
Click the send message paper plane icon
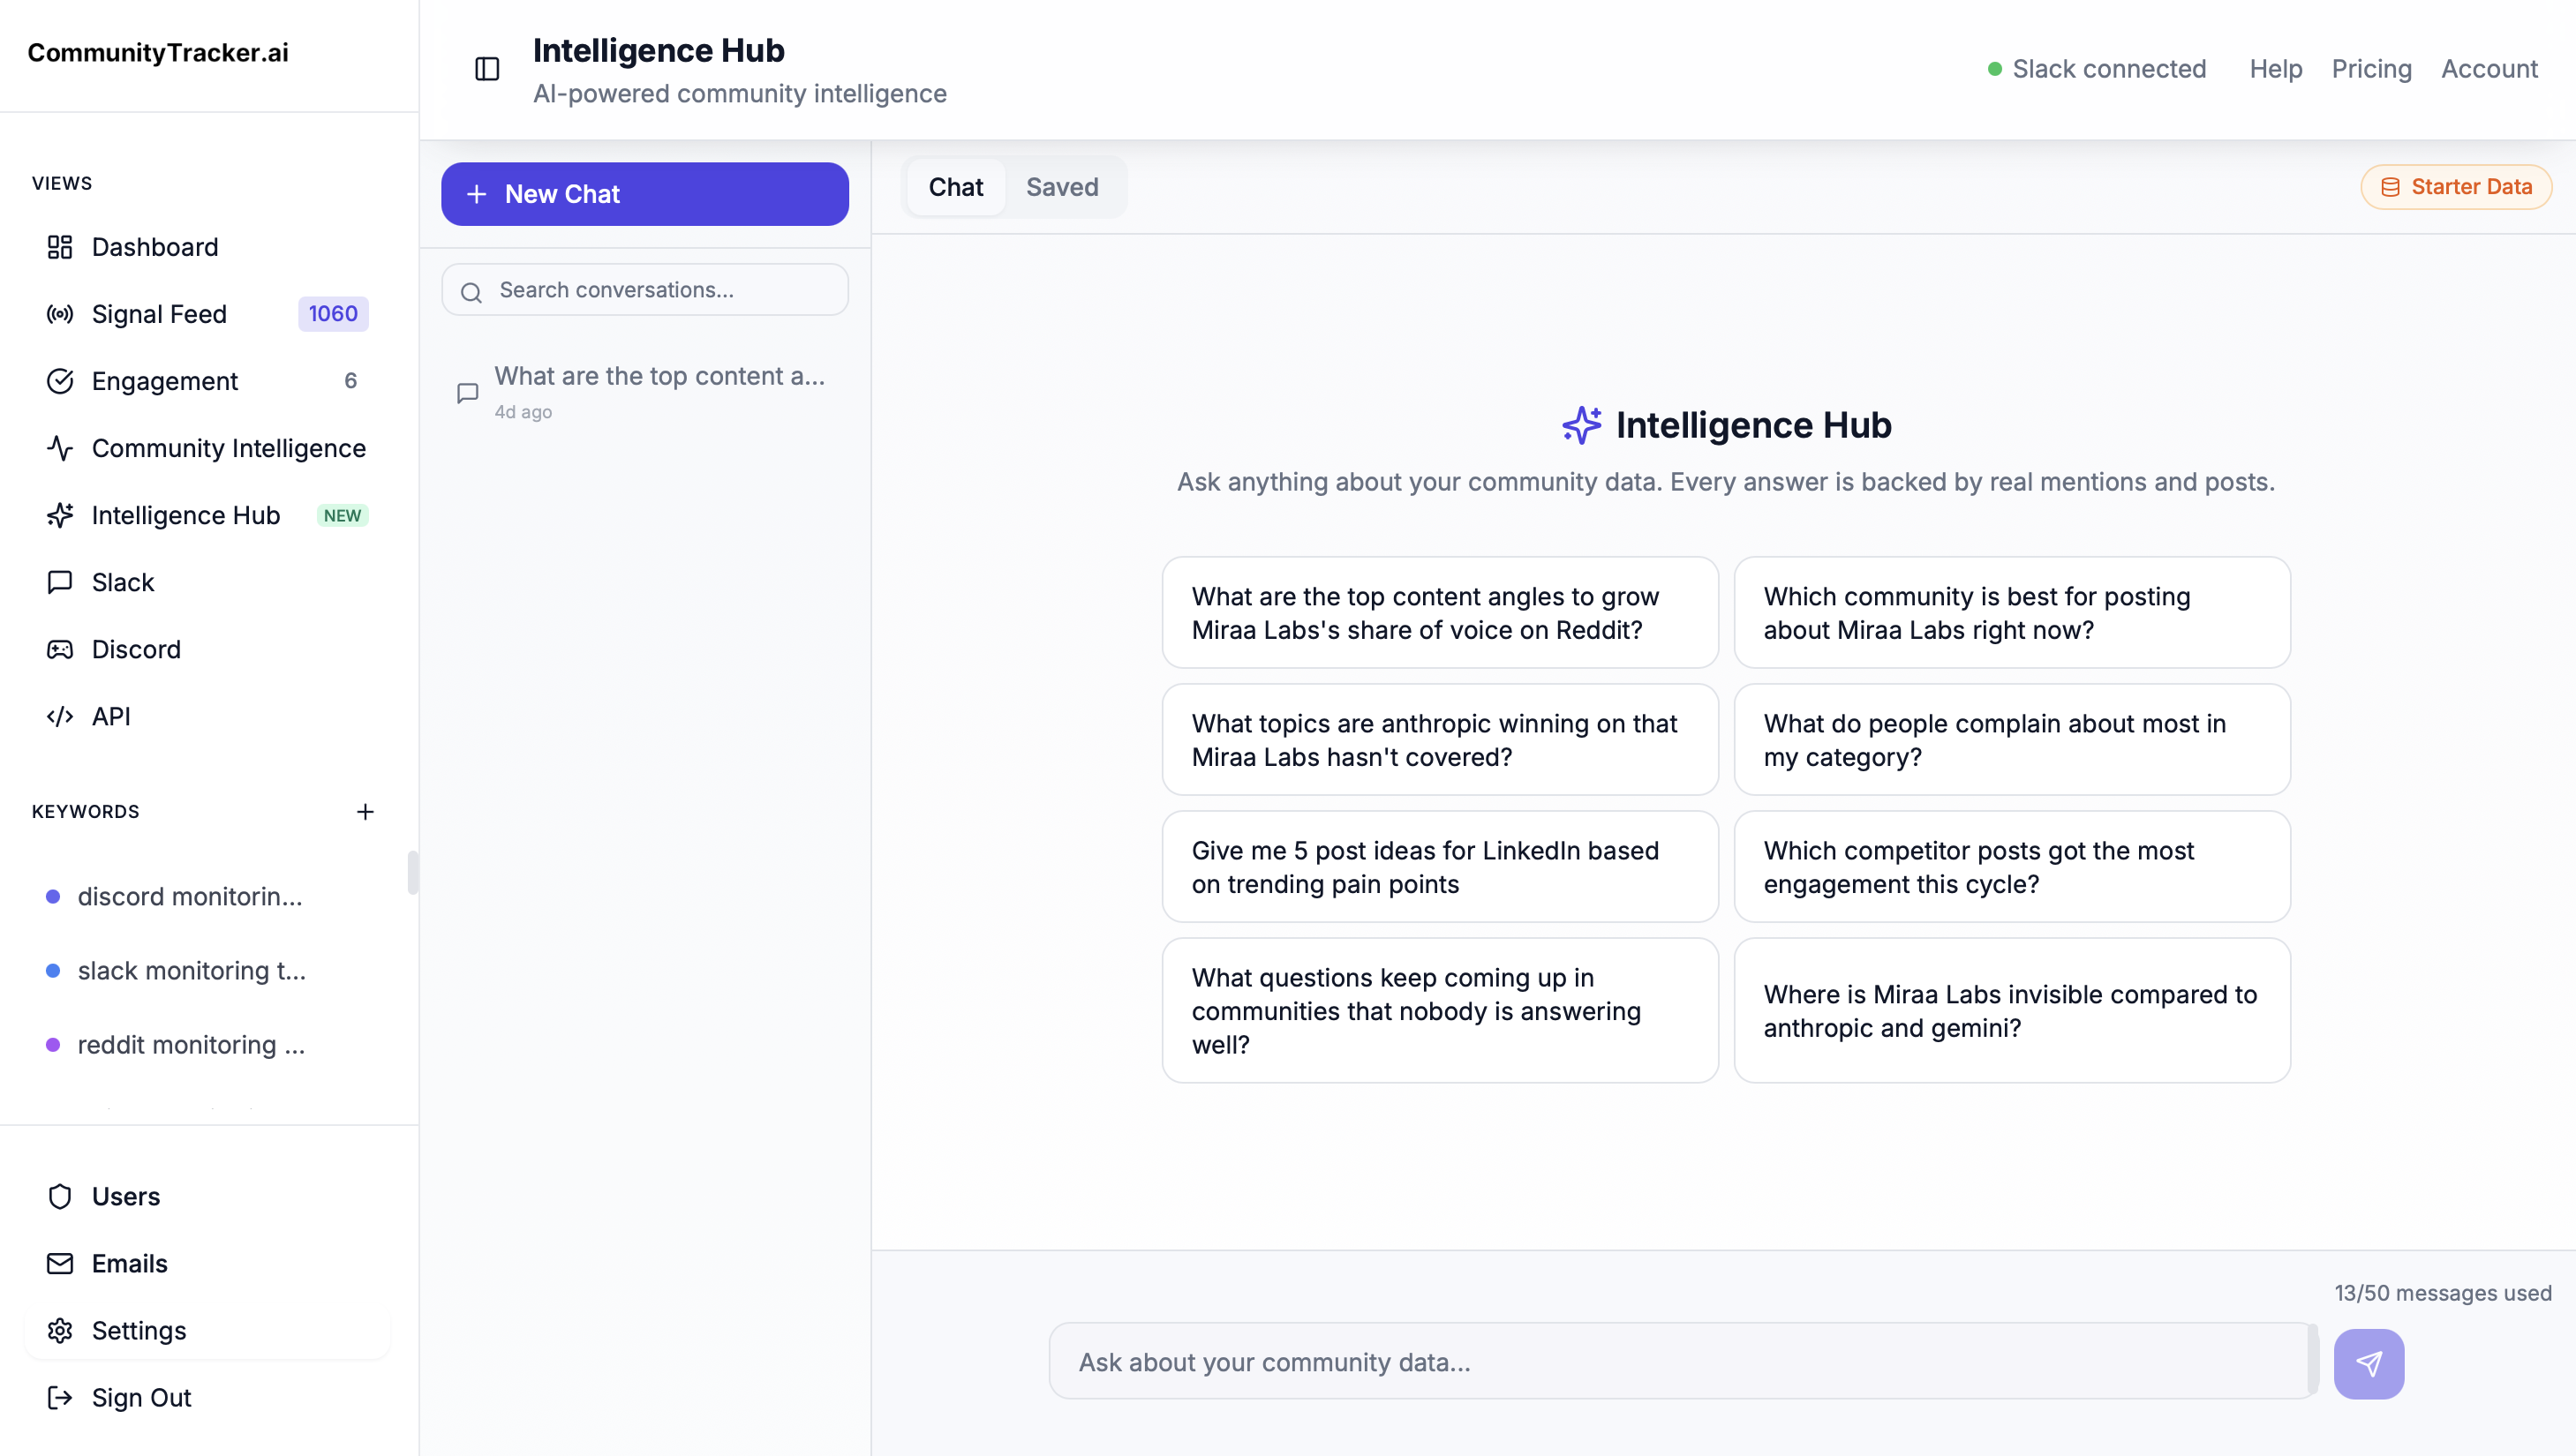pyautogui.click(x=2368, y=1363)
